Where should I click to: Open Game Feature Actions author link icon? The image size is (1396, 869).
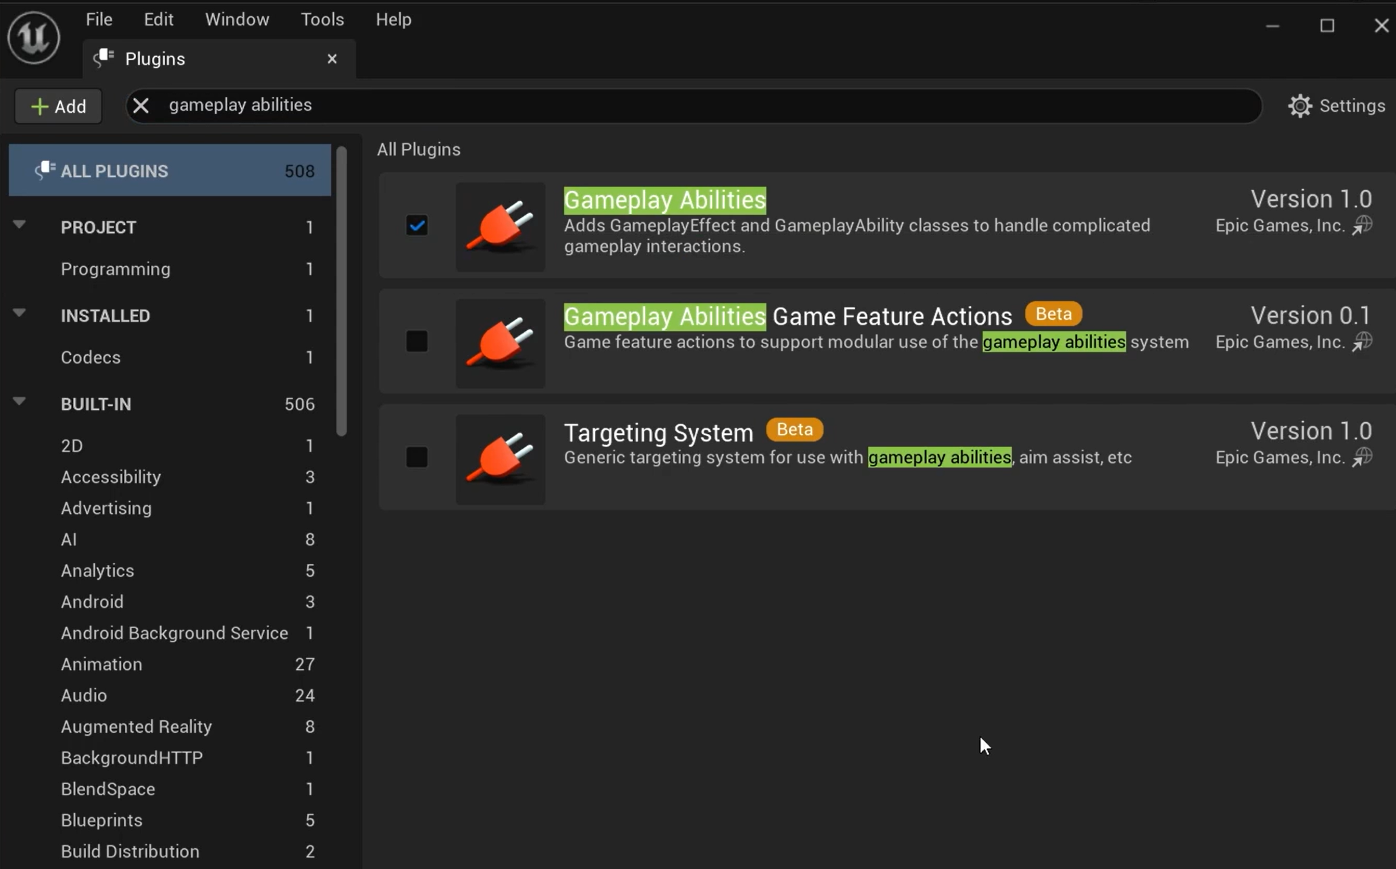click(1362, 342)
